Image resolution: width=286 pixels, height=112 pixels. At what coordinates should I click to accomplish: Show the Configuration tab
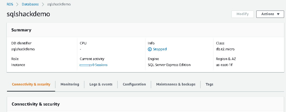point(134,84)
